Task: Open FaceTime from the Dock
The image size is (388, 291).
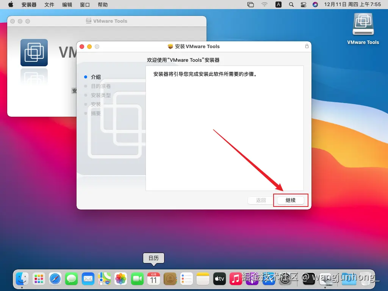Action: 137,279
